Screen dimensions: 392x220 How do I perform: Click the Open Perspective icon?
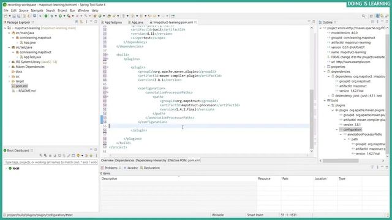coord(371,16)
